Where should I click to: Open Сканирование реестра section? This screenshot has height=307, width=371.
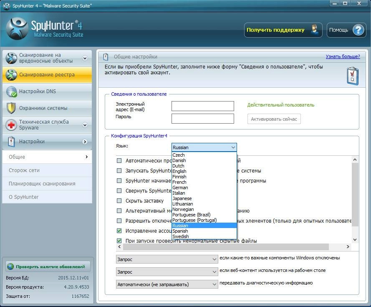tap(47, 75)
